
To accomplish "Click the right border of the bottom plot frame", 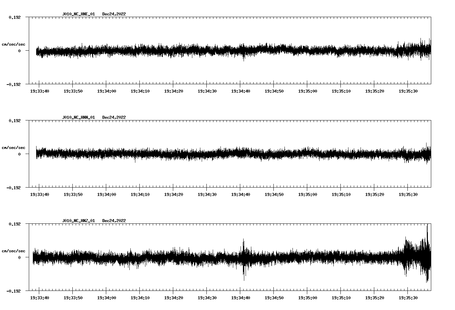I will click(431, 258).
